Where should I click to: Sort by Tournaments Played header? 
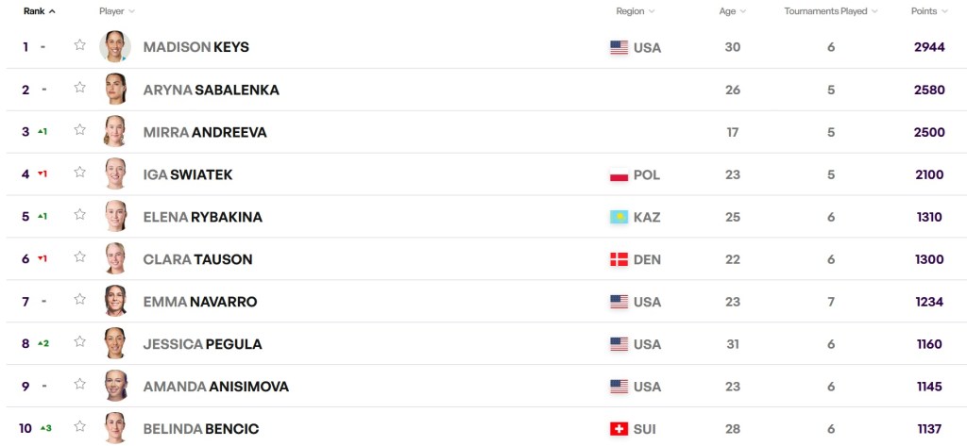831,11
